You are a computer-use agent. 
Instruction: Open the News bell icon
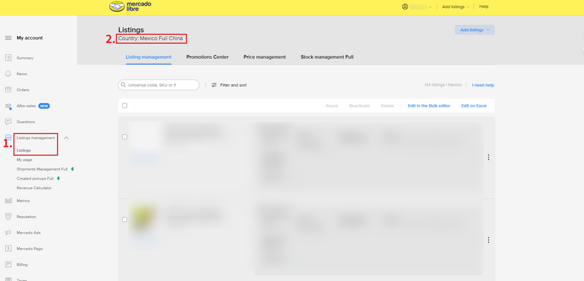pos(8,74)
